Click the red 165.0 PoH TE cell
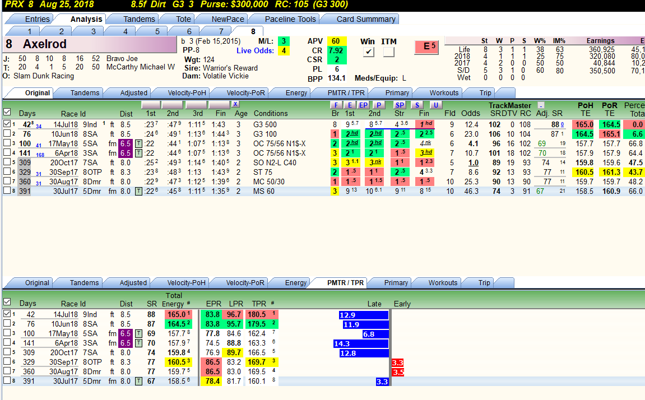 (x=584, y=124)
